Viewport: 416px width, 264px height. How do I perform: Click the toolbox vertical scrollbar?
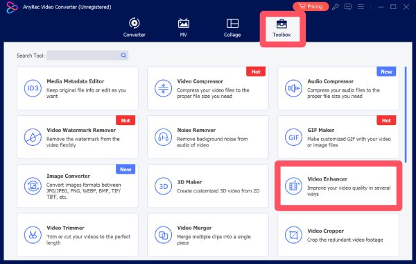click(406, 115)
